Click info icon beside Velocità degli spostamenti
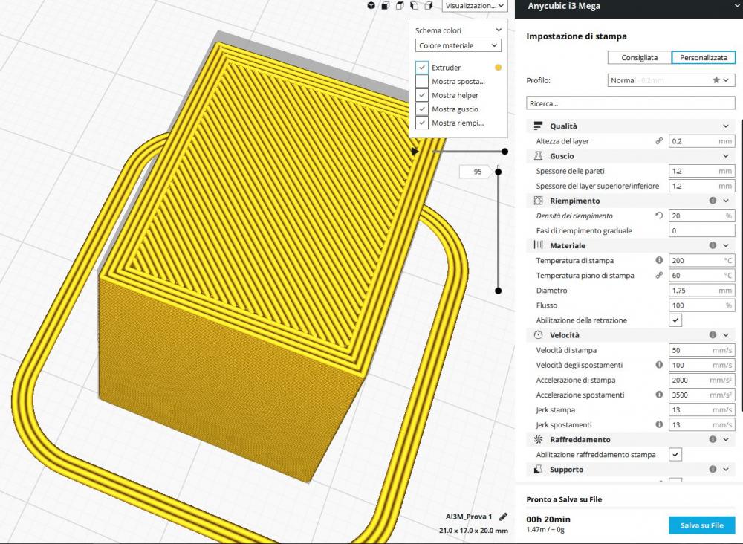 click(x=659, y=365)
